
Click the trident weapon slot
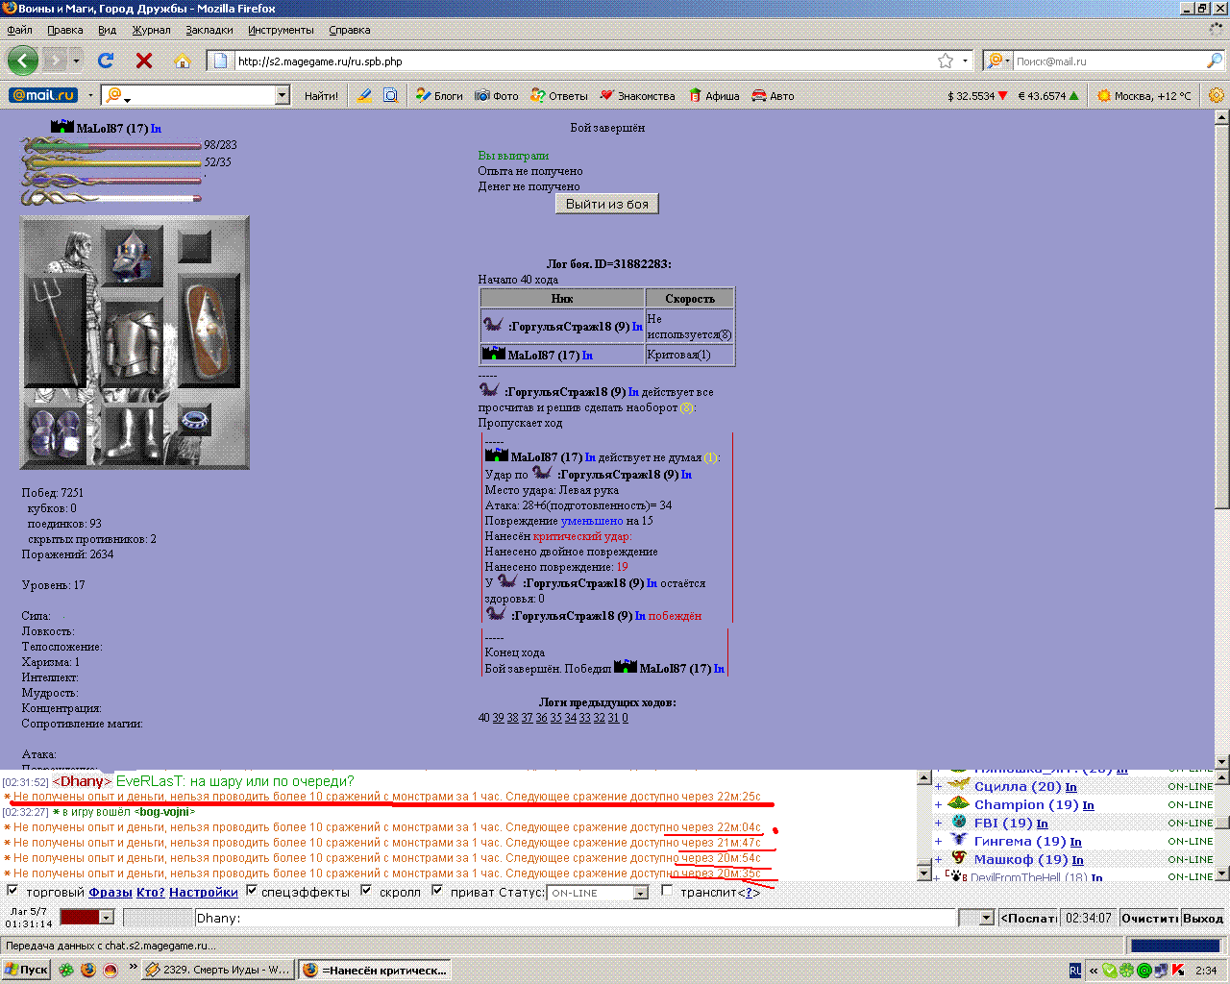56,332
